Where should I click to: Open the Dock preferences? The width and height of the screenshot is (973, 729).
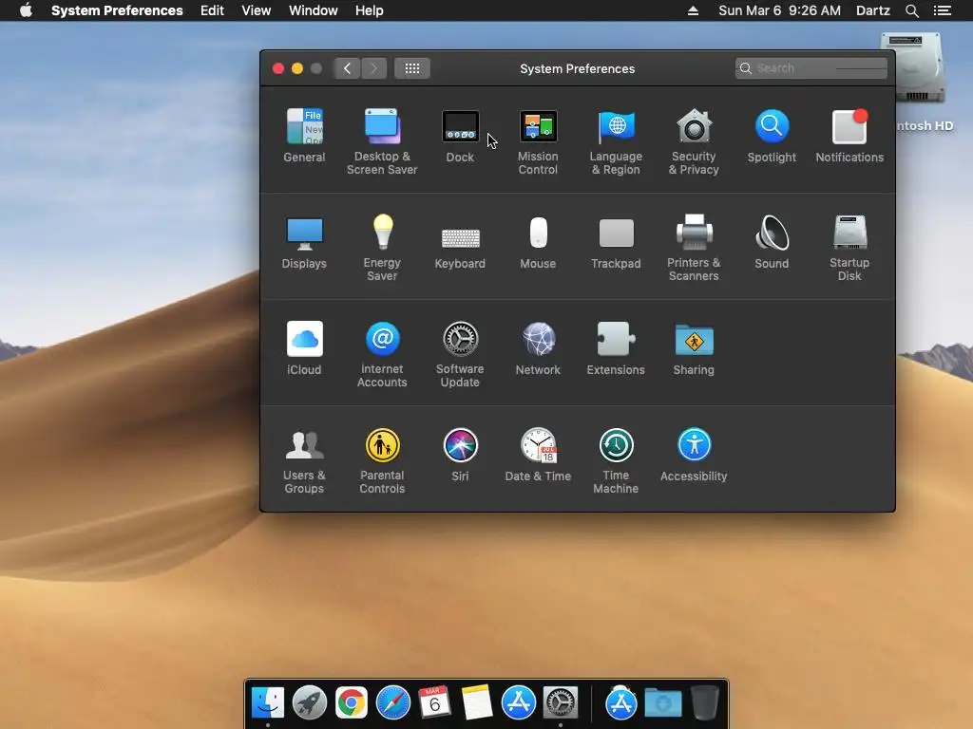click(x=460, y=136)
